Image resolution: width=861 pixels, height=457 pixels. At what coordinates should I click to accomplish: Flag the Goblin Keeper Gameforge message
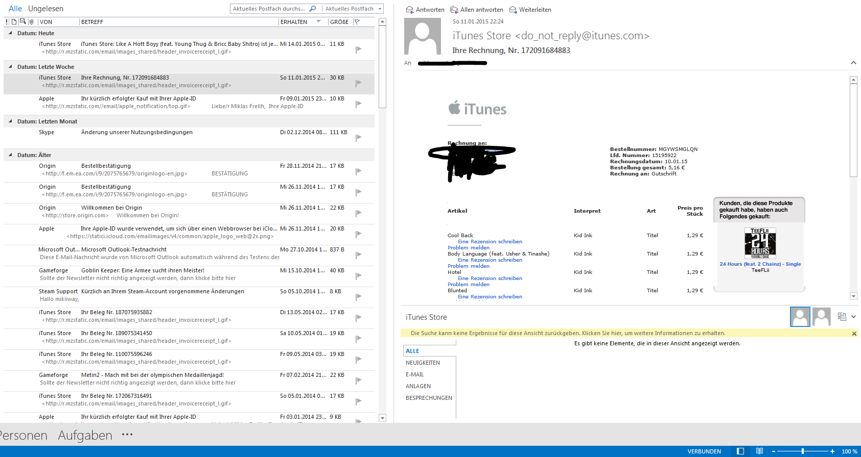tap(359, 275)
